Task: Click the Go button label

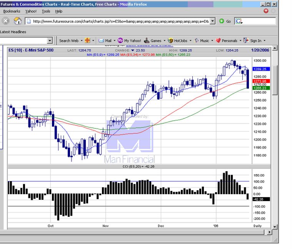Action: (x=229, y=21)
